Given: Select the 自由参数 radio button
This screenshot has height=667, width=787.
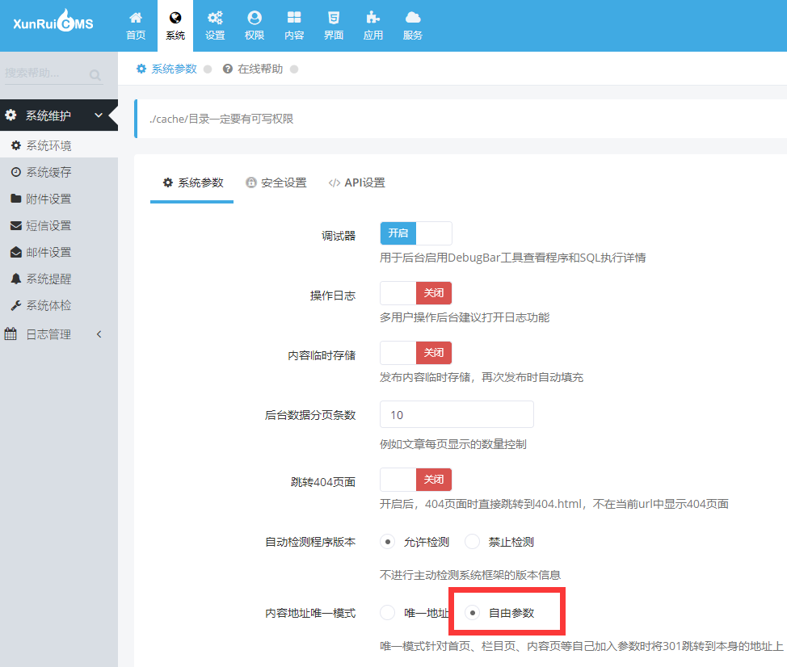Looking at the screenshot, I should pyautogui.click(x=473, y=613).
